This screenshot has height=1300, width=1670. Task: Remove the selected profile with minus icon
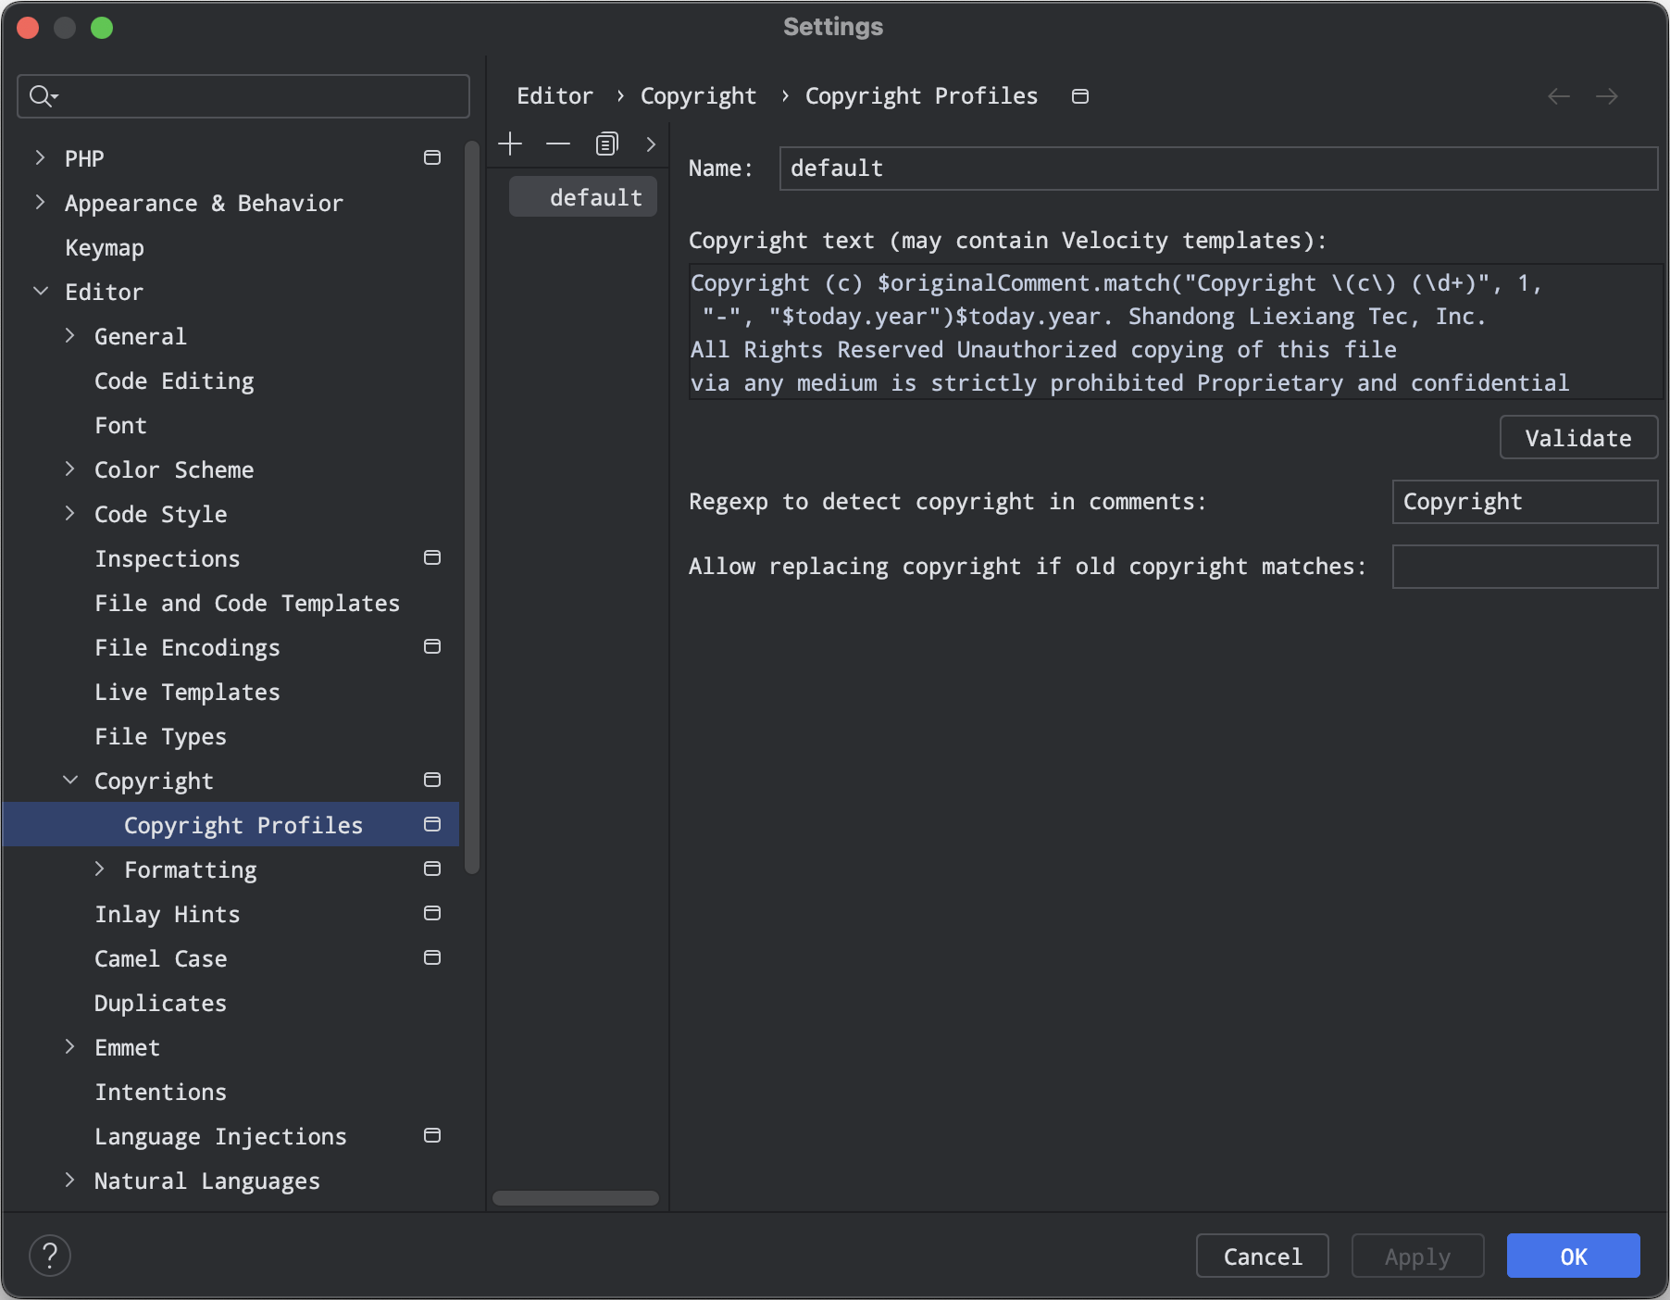click(558, 144)
